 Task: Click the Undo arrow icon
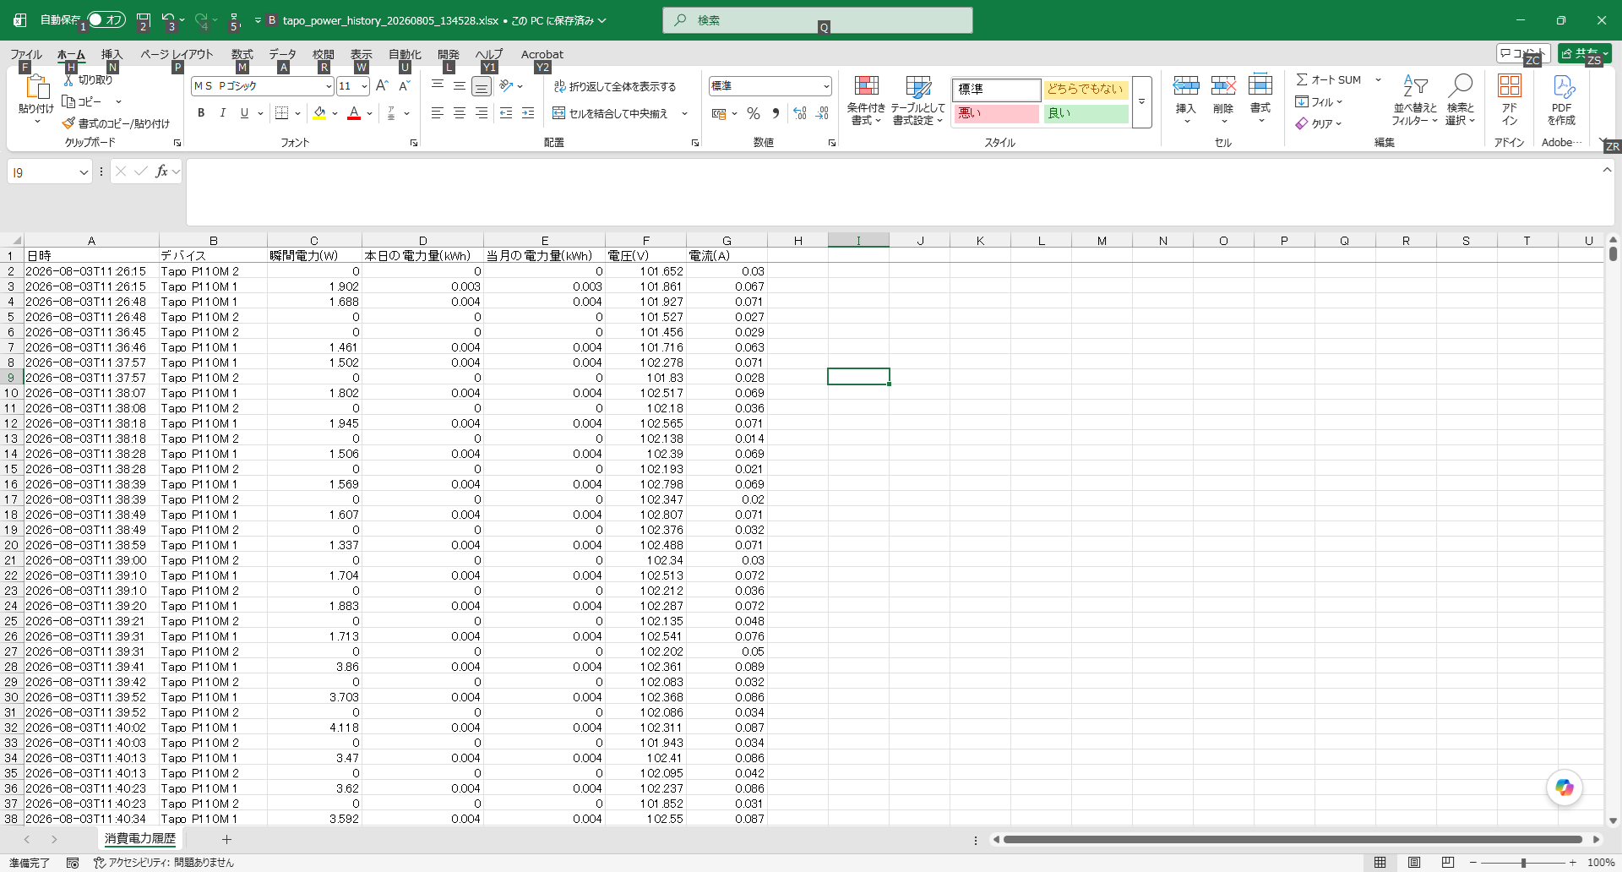168,19
